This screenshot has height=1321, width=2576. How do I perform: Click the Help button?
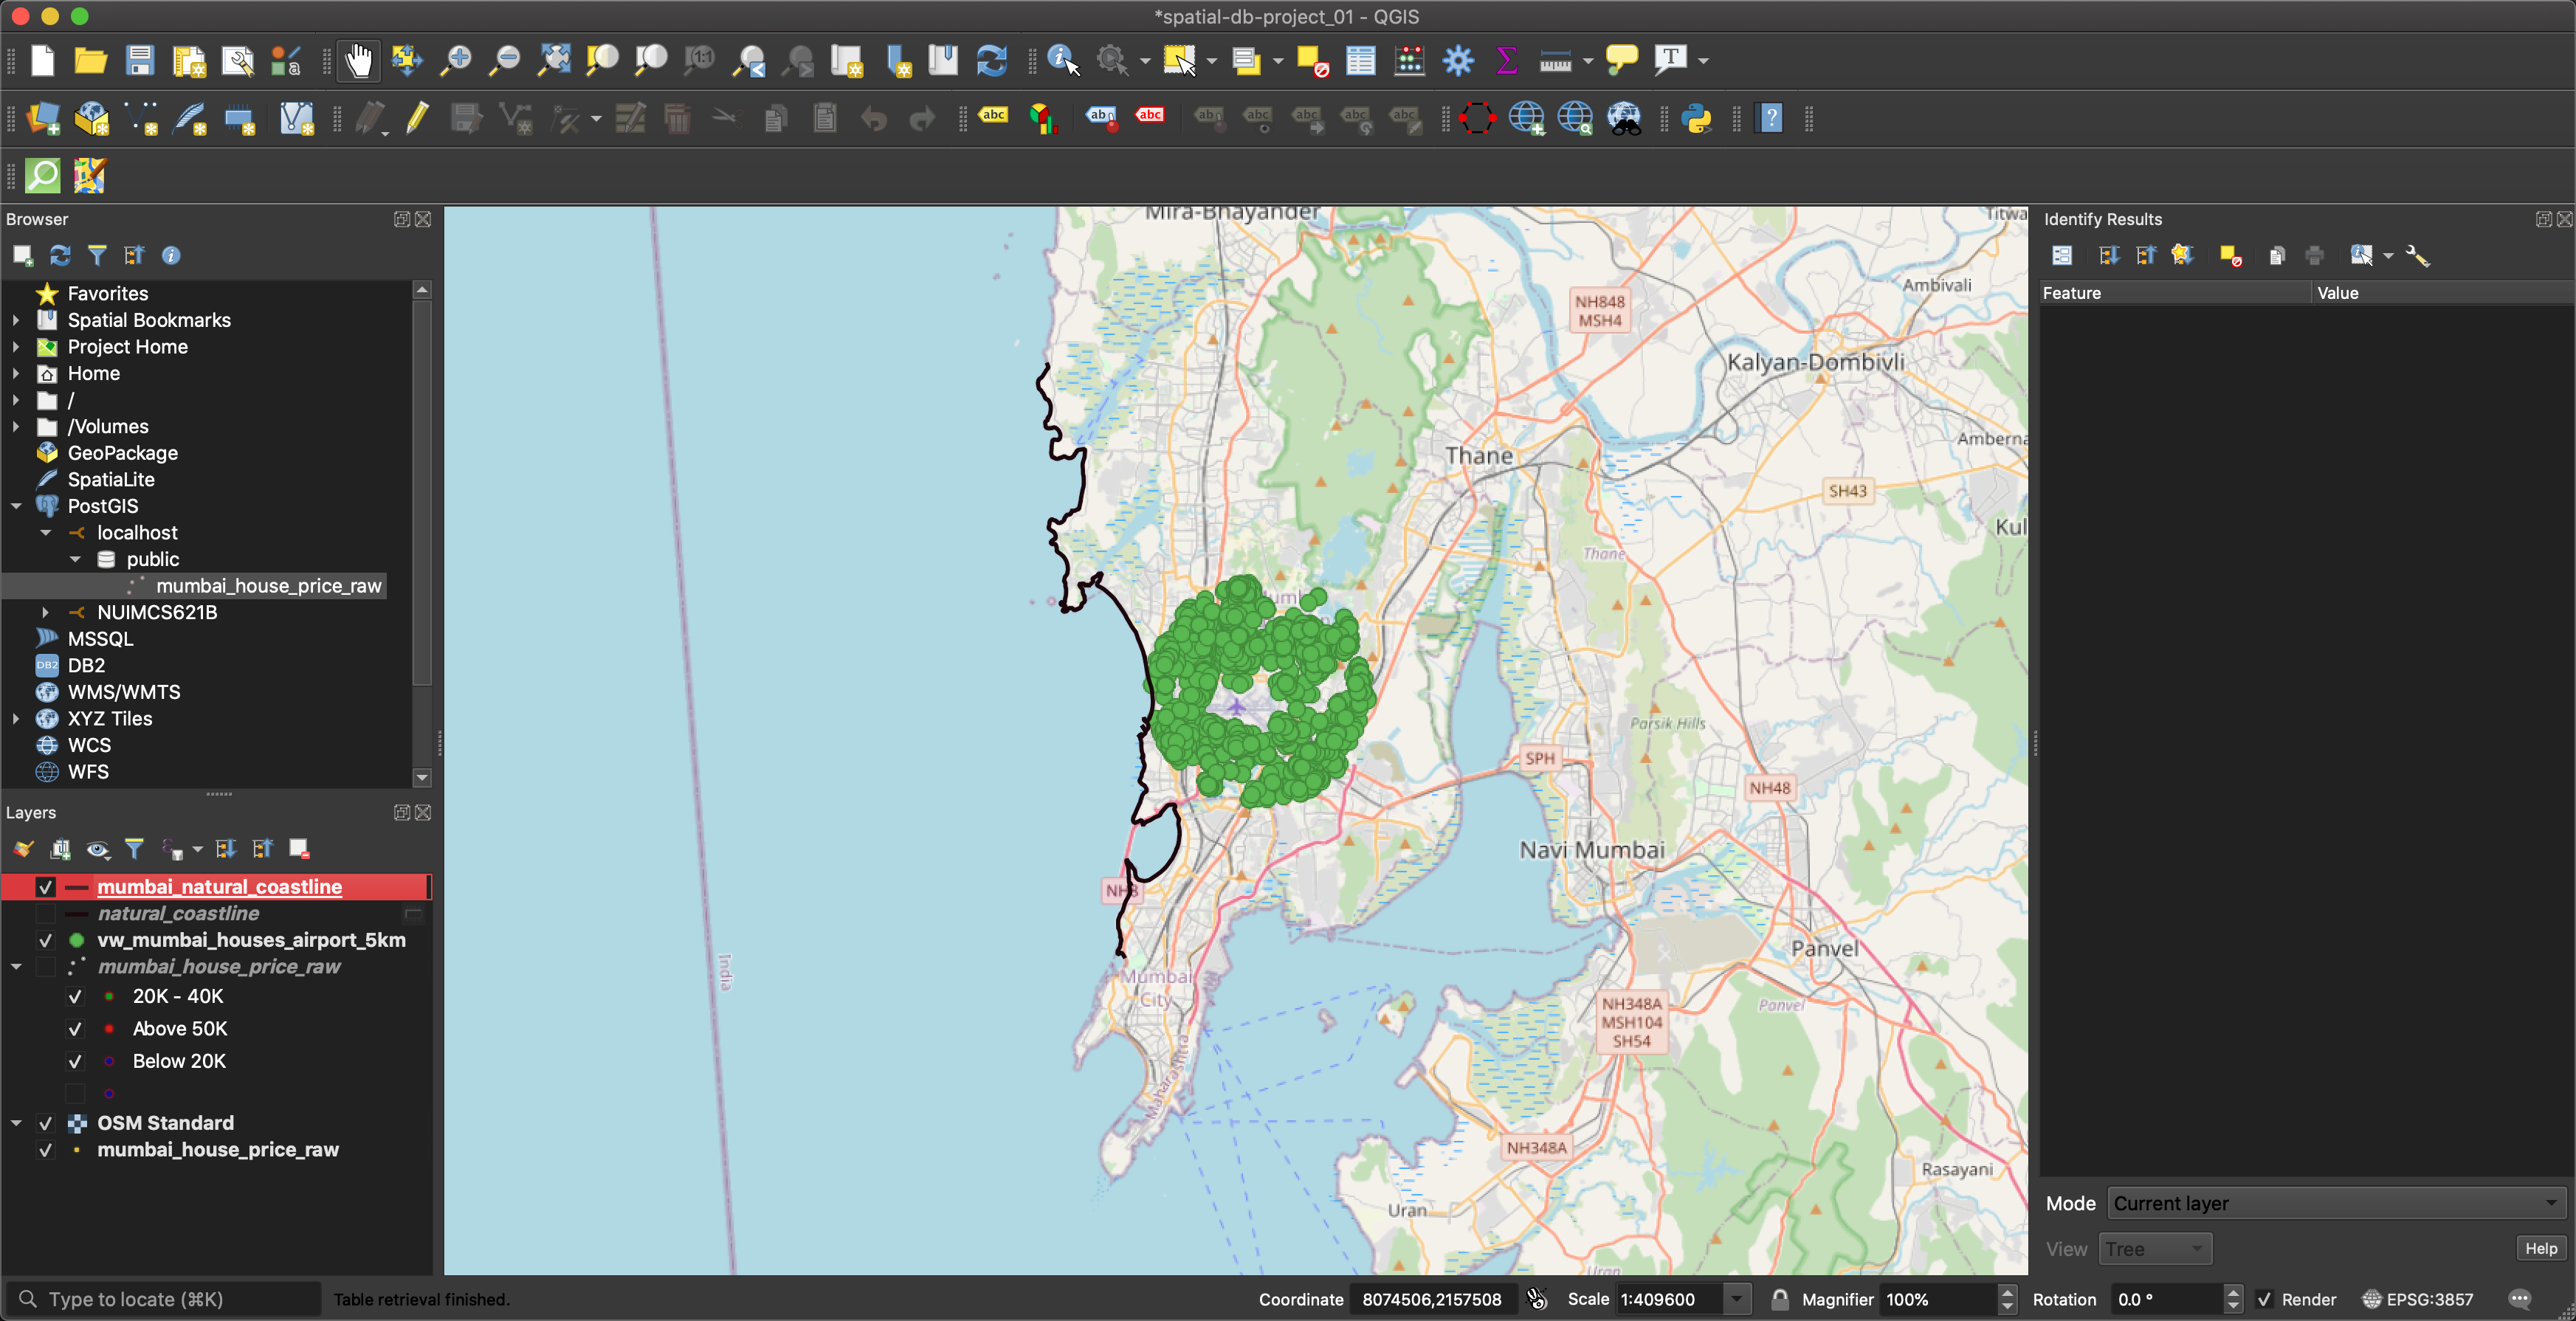pyautogui.click(x=2540, y=1248)
